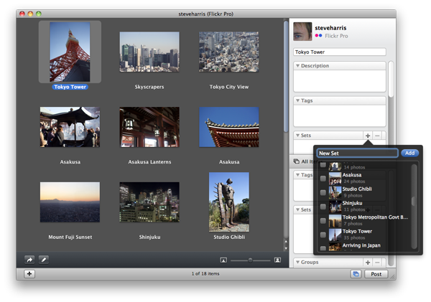Select the Mount Fuji Sunset thumbnail
This screenshot has height=302, width=431.
70,202
